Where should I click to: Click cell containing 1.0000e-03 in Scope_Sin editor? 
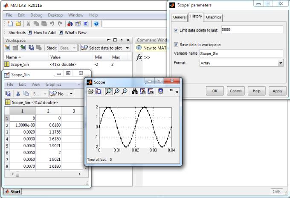22,125
